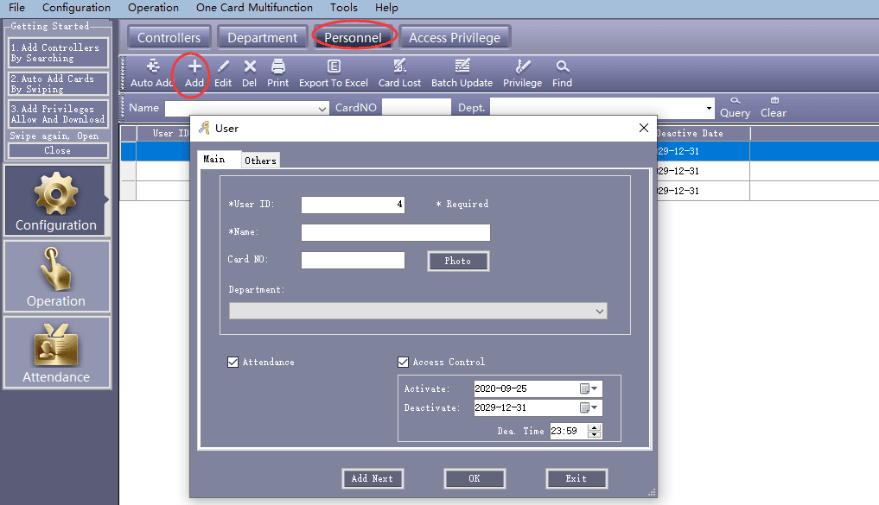Click Auto Add Cards By Swiping
This screenshot has height=505, width=879.
tap(57, 84)
